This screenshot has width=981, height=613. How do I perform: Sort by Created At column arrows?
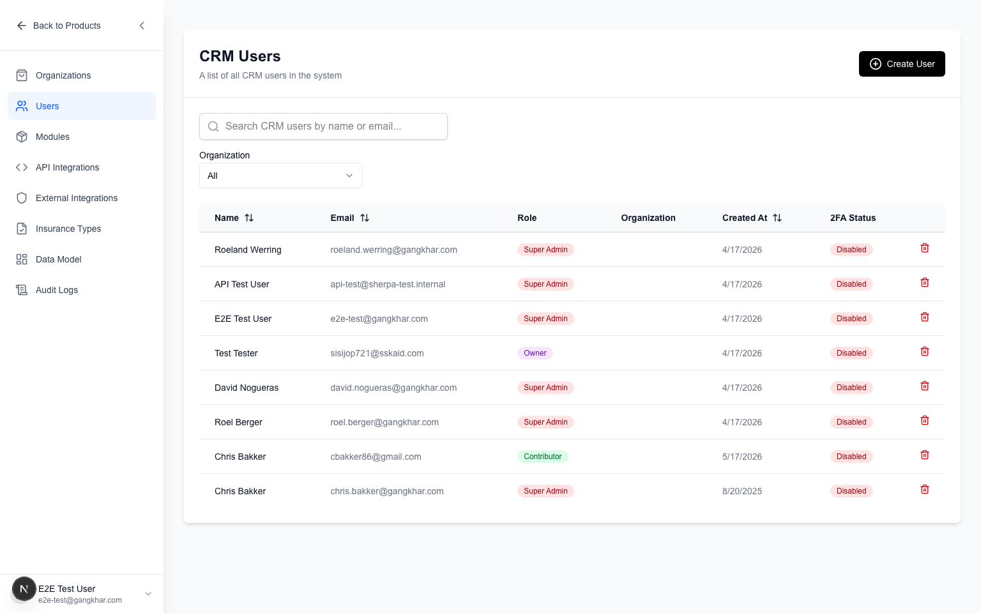tap(777, 218)
